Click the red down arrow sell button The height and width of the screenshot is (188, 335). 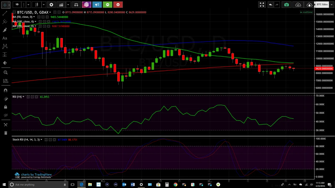click(118, 5)
